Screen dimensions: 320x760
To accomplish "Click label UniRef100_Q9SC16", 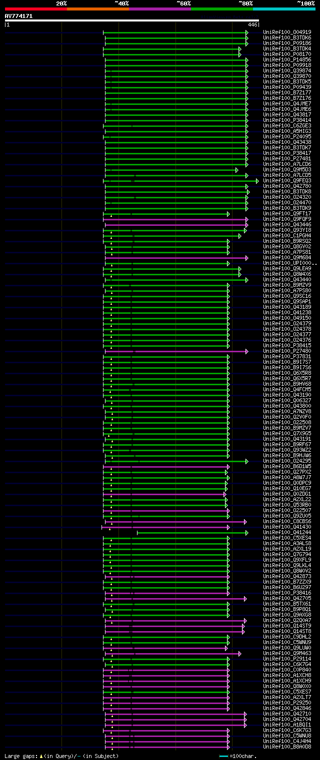I will [287, 296].
